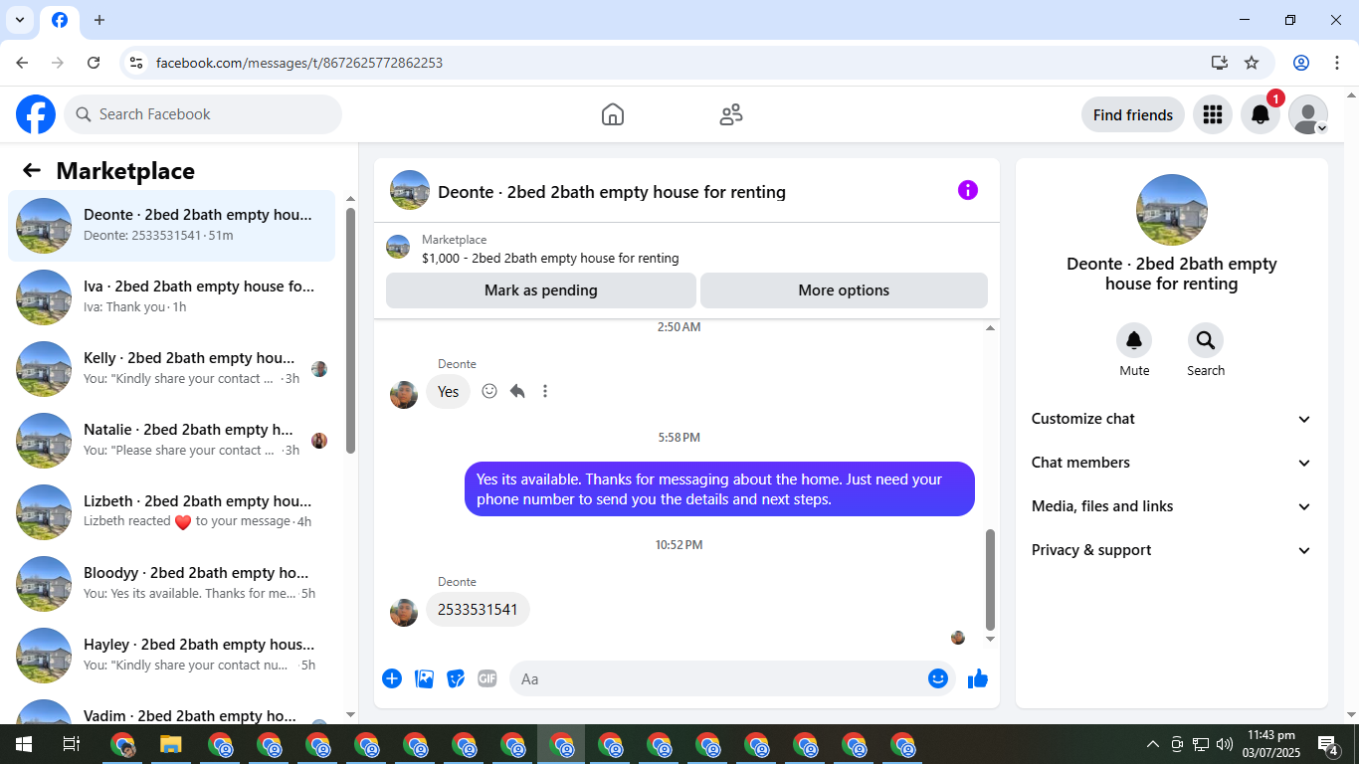
Task: Click in the Search Facebook field
Action: coord(203,114)
